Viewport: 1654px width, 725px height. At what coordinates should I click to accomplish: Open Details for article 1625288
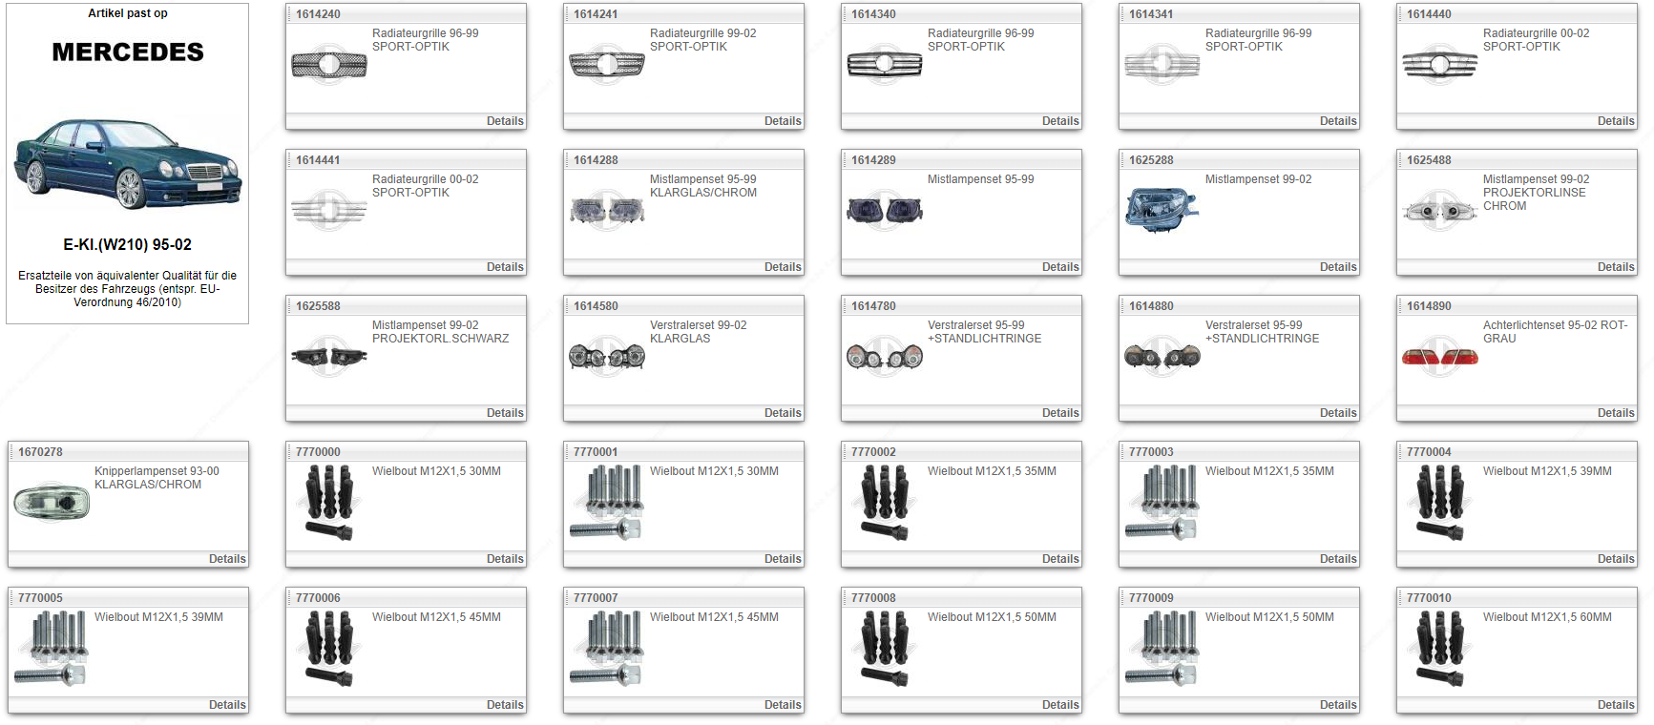(x=1338, y=267)
